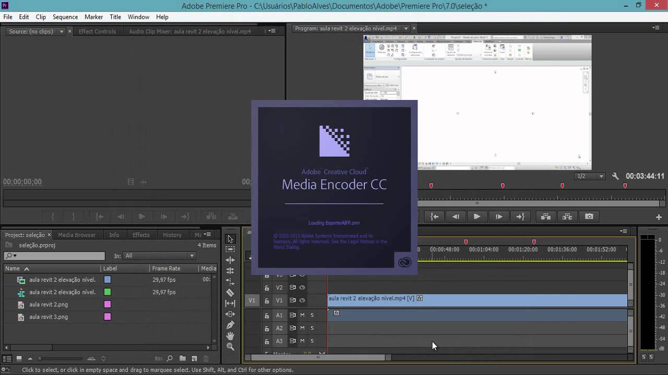Image resolution: width=668 pixels, height=375 pixels.
Task: Select the video clip on track V1
Action: [x=477, y=300]
